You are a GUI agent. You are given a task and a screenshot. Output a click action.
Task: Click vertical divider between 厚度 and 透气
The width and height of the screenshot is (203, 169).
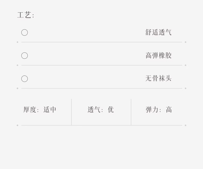[x=71, y=112]
